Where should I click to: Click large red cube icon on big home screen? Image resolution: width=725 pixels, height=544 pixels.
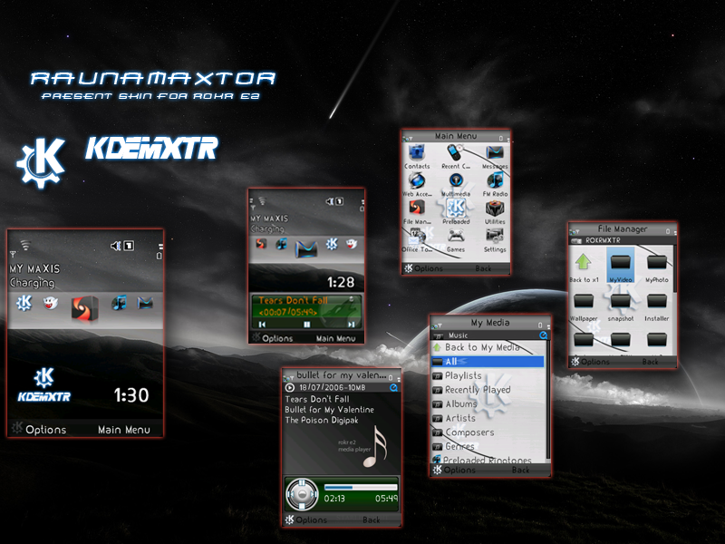click(84, 308)
